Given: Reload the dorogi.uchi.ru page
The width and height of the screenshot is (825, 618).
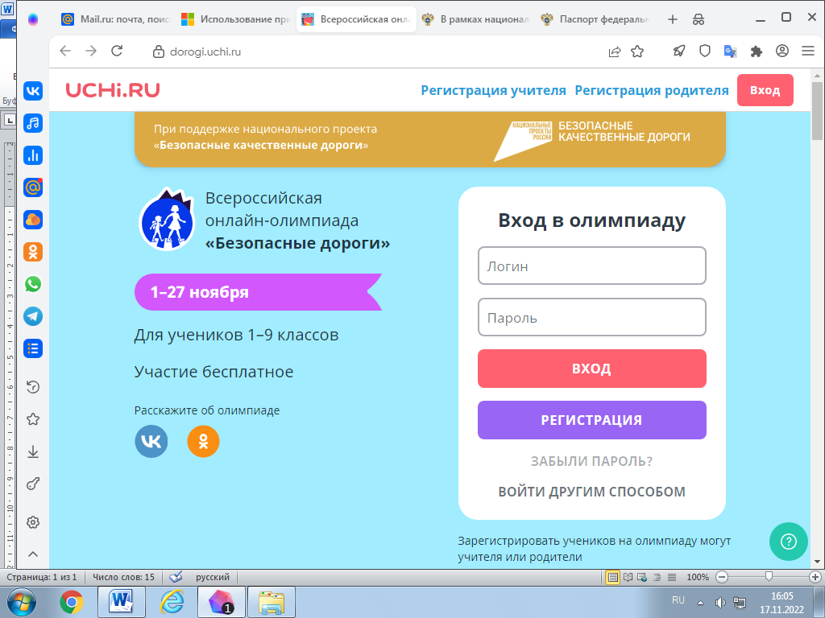Looking at the screenshot, I should [x=117, y=51].
